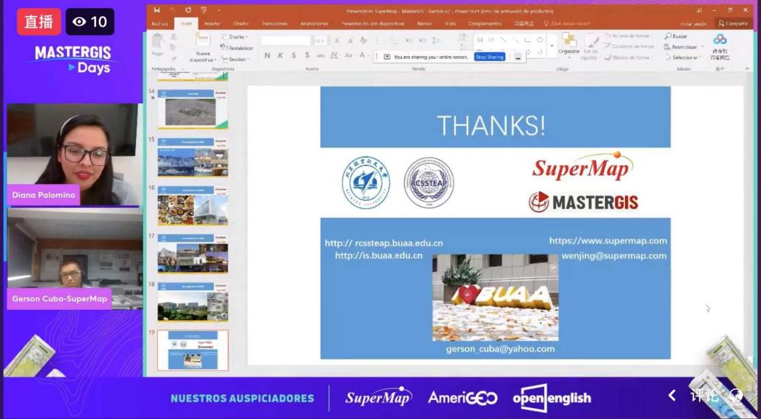The image size is (761, 419).
Task: Click the Reemplazar button
Action: (x=684, y=47)
